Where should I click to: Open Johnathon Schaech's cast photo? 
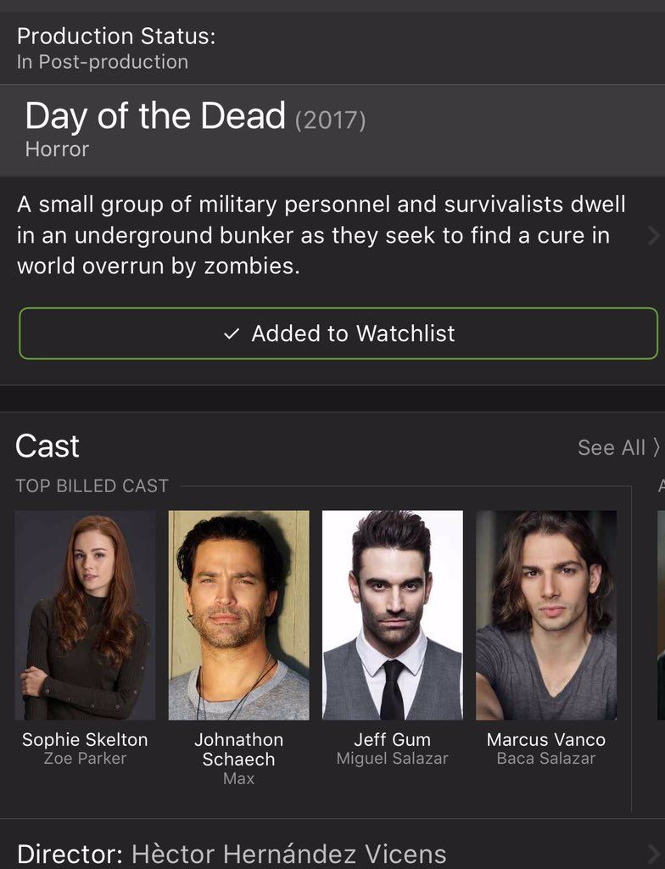click(239, 615)
